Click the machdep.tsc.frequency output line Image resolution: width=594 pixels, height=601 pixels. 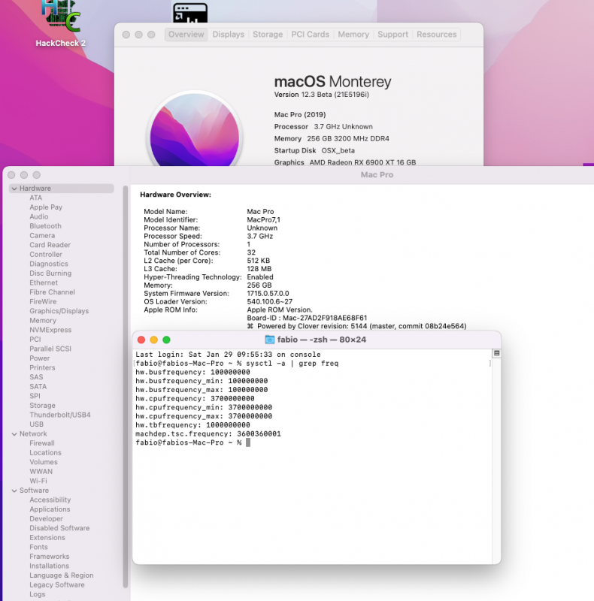(208, 434)
